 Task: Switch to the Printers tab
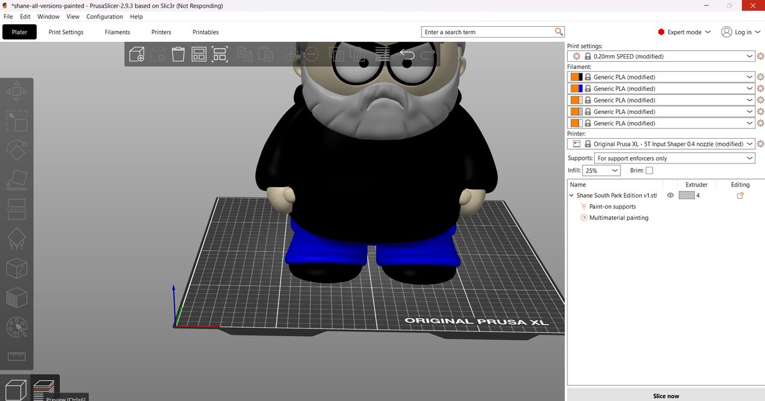[x=161, y=32]
